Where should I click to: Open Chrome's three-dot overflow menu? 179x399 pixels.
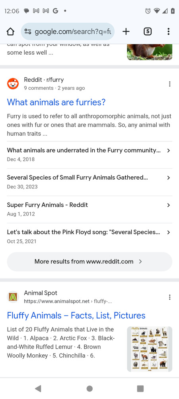tap(168, 32)
